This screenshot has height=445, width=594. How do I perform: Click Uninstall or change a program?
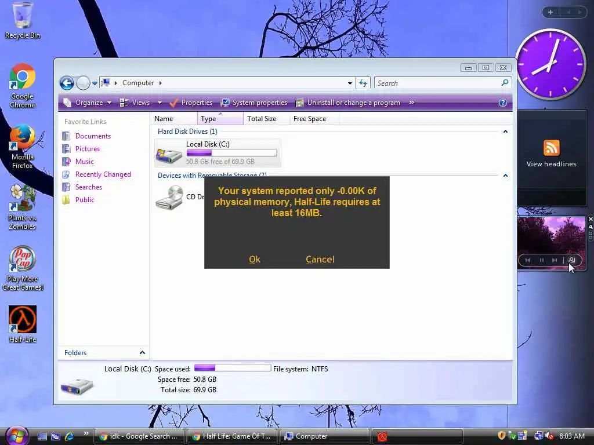point(348,103)
